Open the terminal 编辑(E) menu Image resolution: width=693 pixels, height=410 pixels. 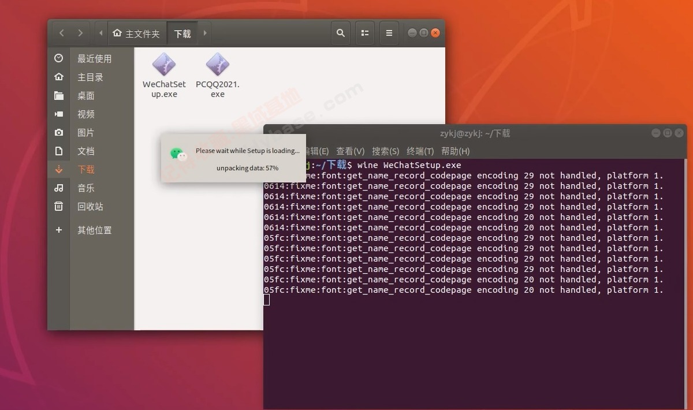pyautogui.click(x=317, y=151)
